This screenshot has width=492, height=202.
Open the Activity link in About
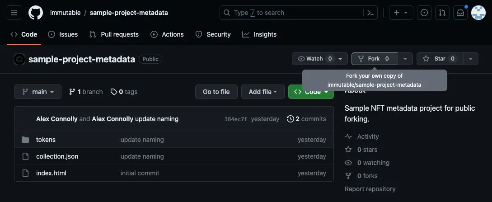(368, 136)
